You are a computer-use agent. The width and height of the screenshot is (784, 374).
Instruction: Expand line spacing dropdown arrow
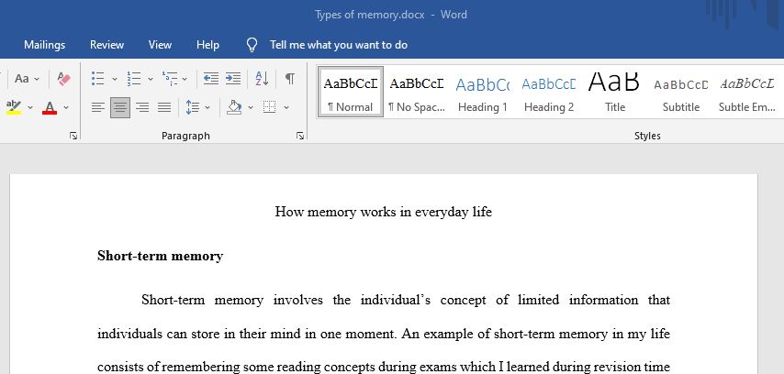(x=207, y=107)
